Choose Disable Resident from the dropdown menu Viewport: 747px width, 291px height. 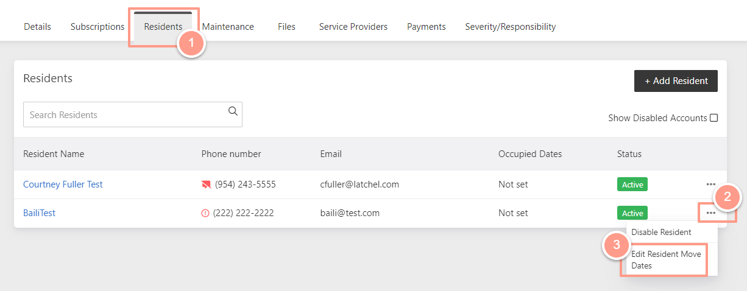(661, 232)
